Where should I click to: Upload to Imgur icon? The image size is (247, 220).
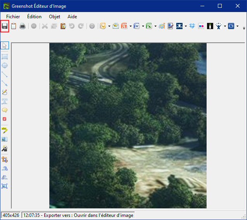pos(210,26)
